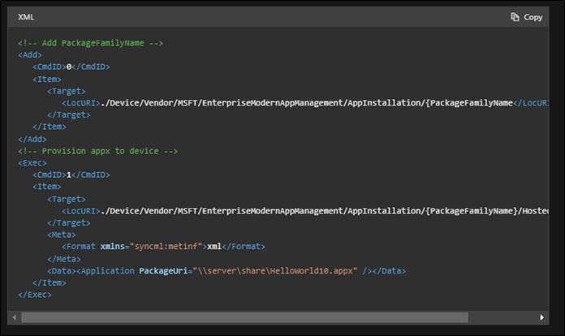Click the closing </Add> tag

pyautogui.click(x=32, y=139)
